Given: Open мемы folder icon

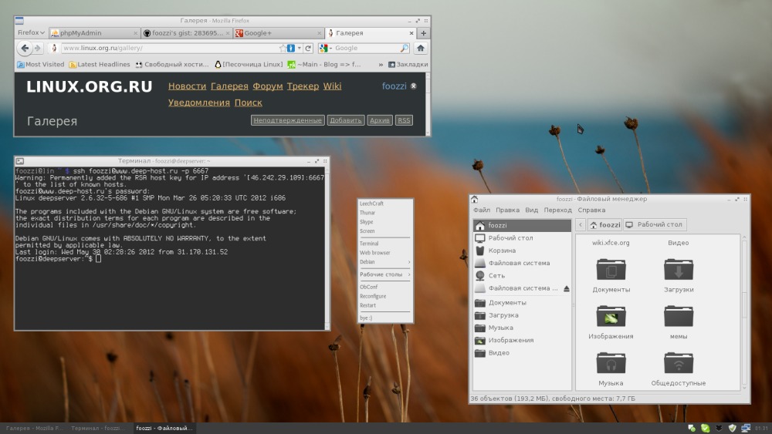Looking at the screenshot, I should pyautogui.click(x=679, y=317).
